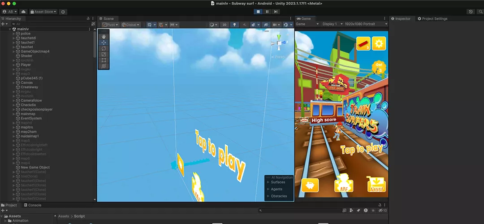Open the Game view three-dot menu

[385, 18]
